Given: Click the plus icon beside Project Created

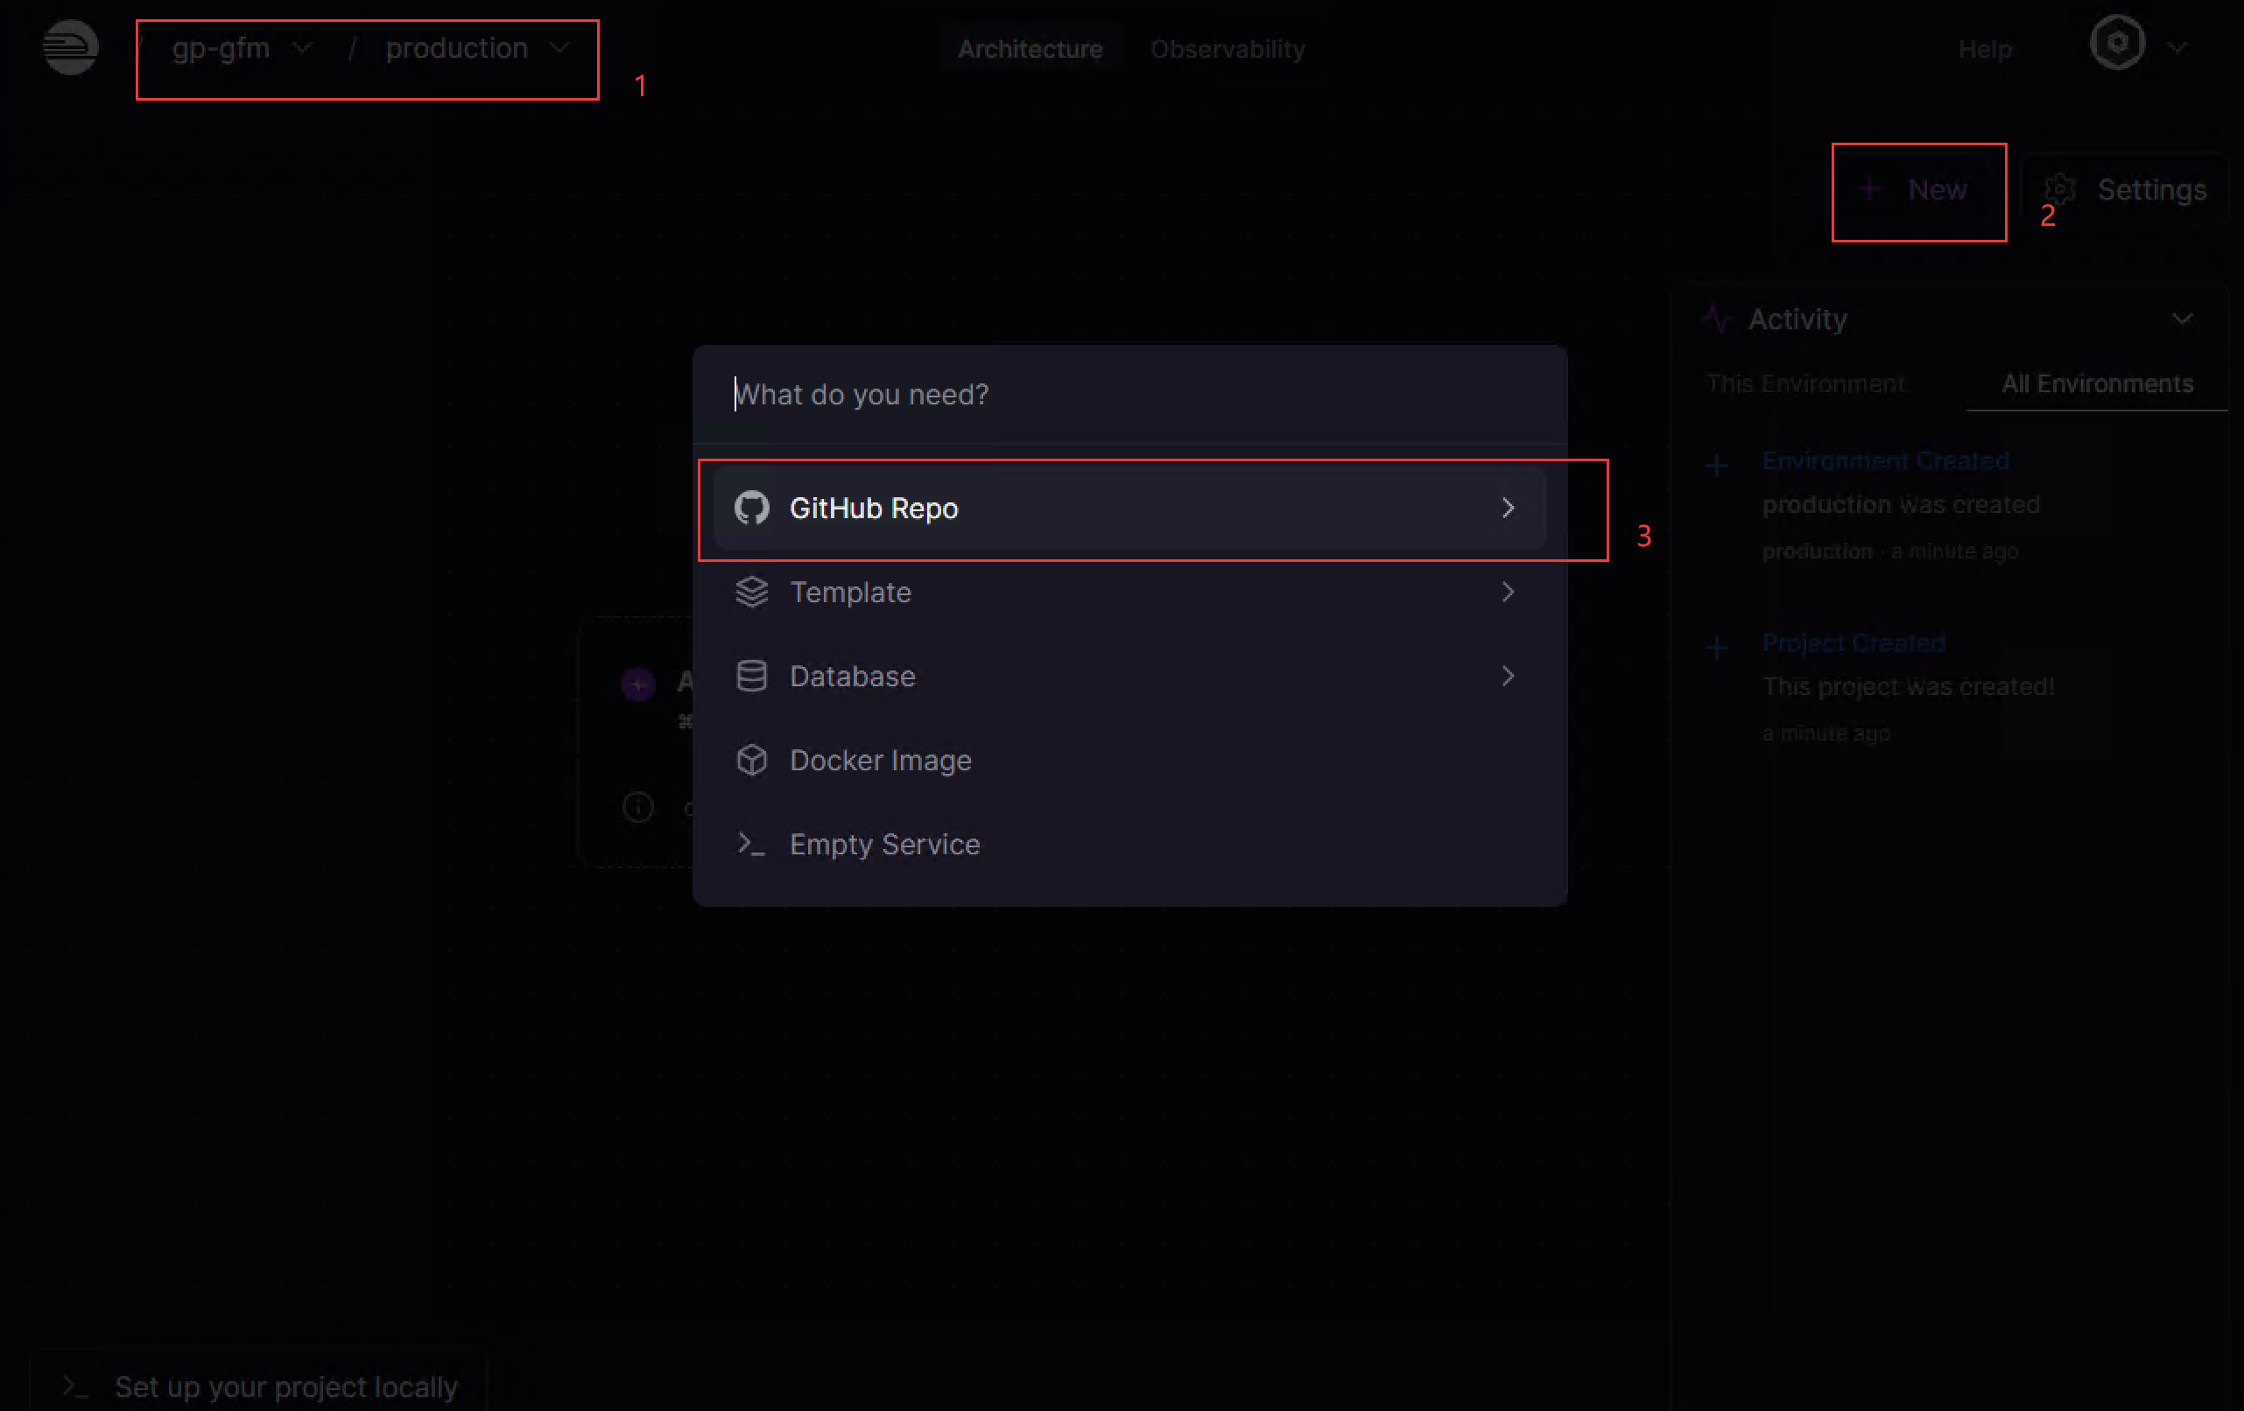Looking at the screenshot, I should (1716, 646).
